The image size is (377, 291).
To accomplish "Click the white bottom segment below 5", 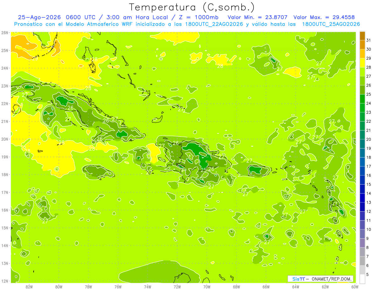I will 362,279.
